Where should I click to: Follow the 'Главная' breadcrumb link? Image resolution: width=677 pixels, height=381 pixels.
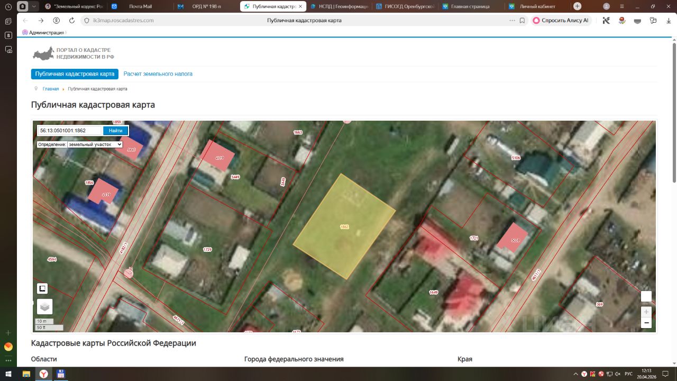[51, 89]
